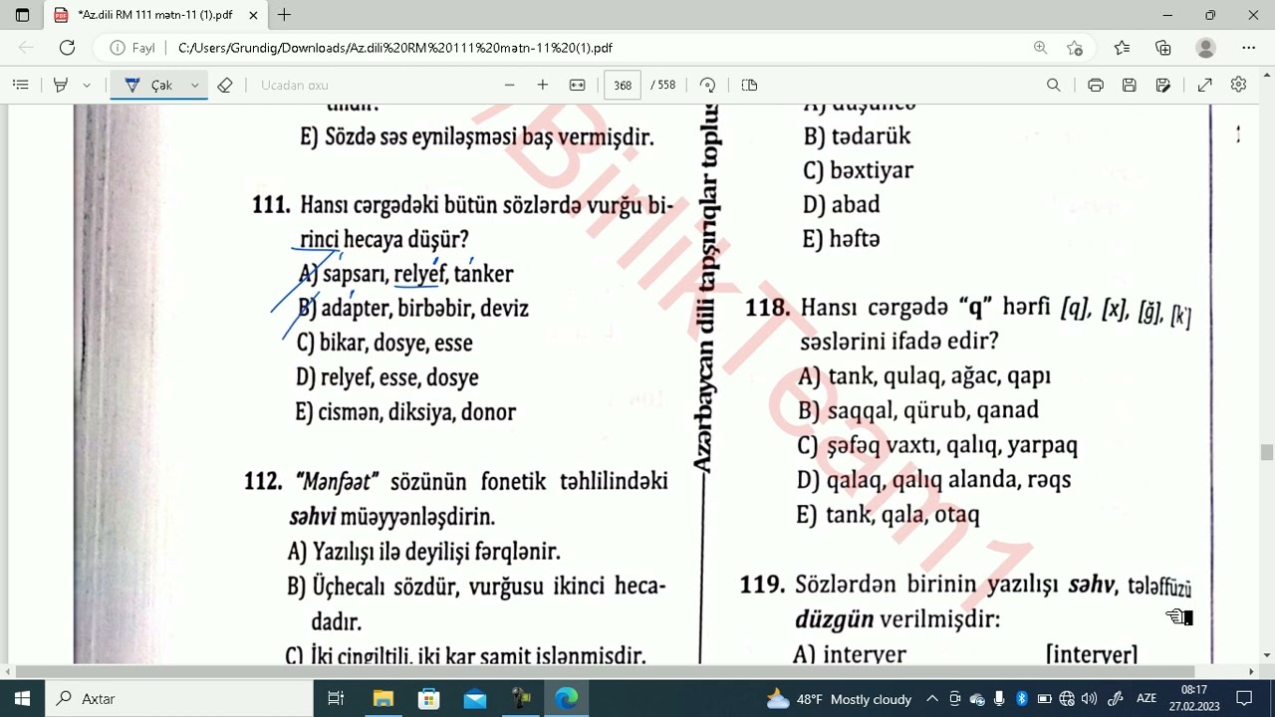
Task: Switch to Microsoft Edge on taskbar
Action: click(567, 698)
